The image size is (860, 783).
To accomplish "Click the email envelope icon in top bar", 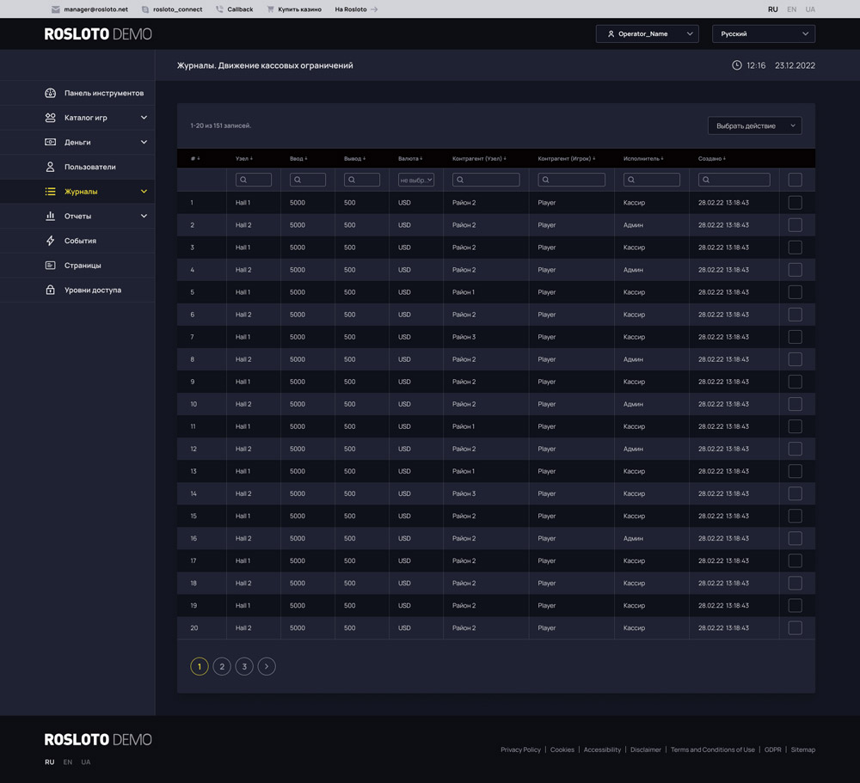I will (56, 9).
